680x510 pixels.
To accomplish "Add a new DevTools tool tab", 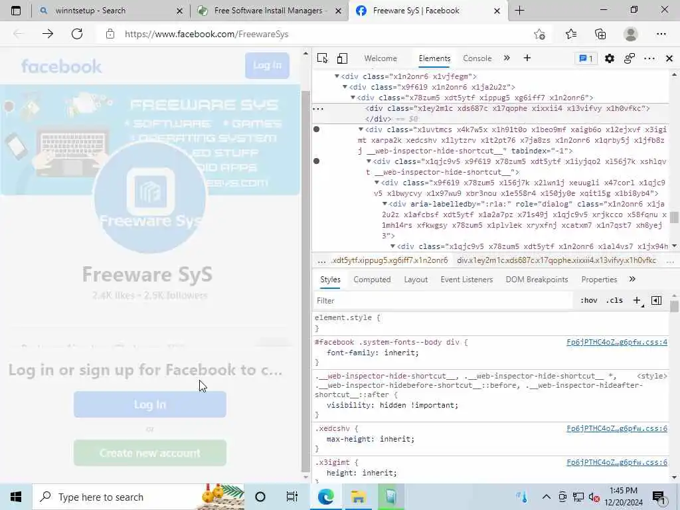I will pos(527,58).
